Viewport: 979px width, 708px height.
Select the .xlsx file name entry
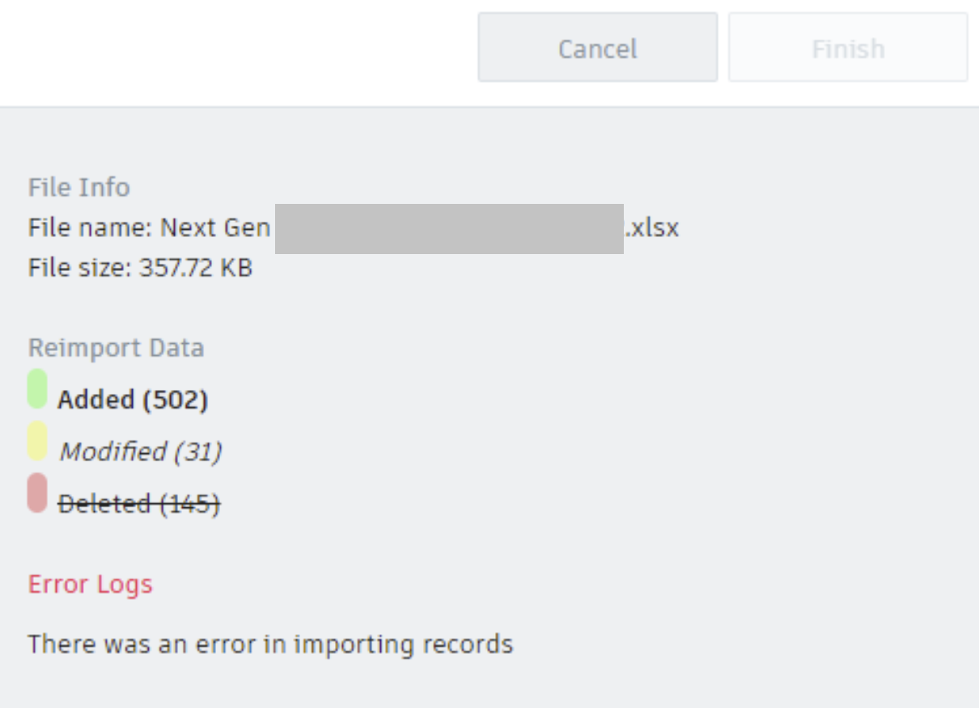click(x=353, y=227)
